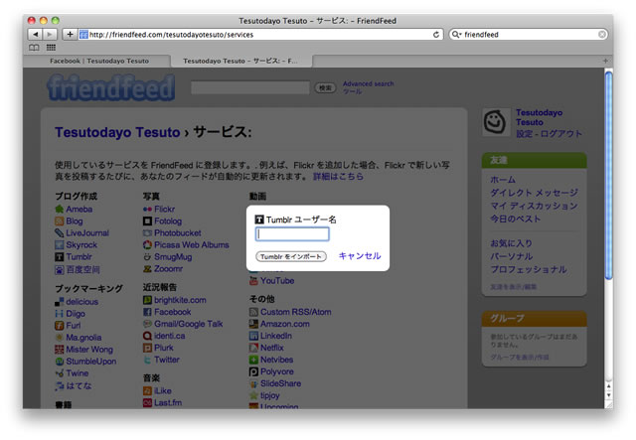This screenshot has height=440, width=636.
Task: Open the bookmarks book icon
Action: point(34,48)
